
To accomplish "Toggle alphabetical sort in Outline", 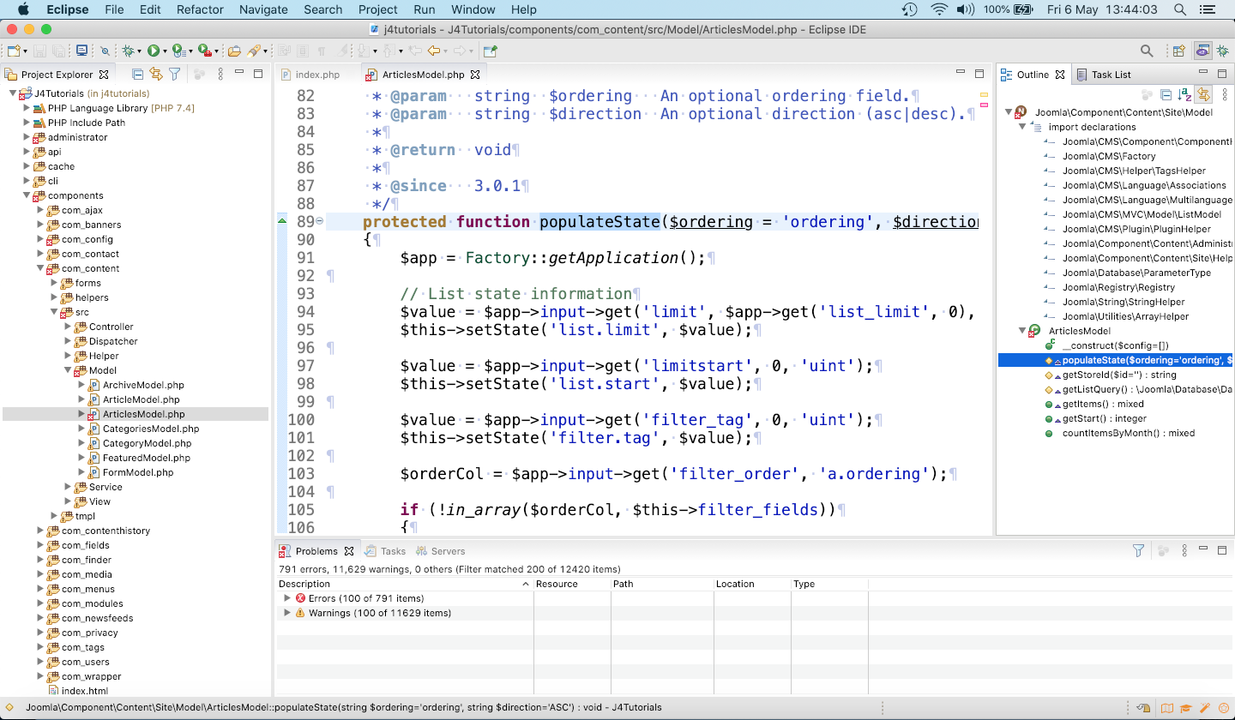I will (x=1184, y=94).
